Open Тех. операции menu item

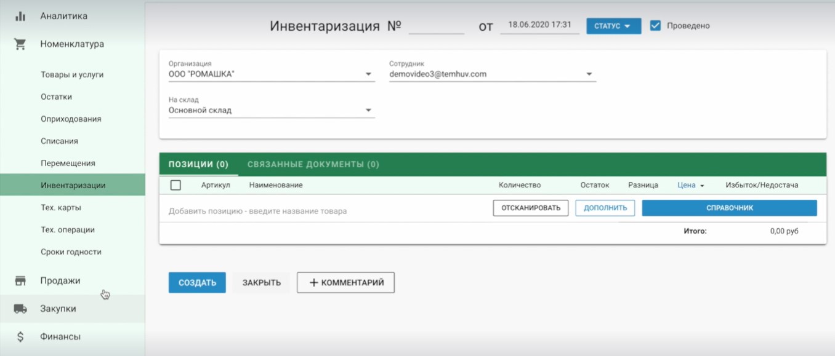click(x=68, y=229)
